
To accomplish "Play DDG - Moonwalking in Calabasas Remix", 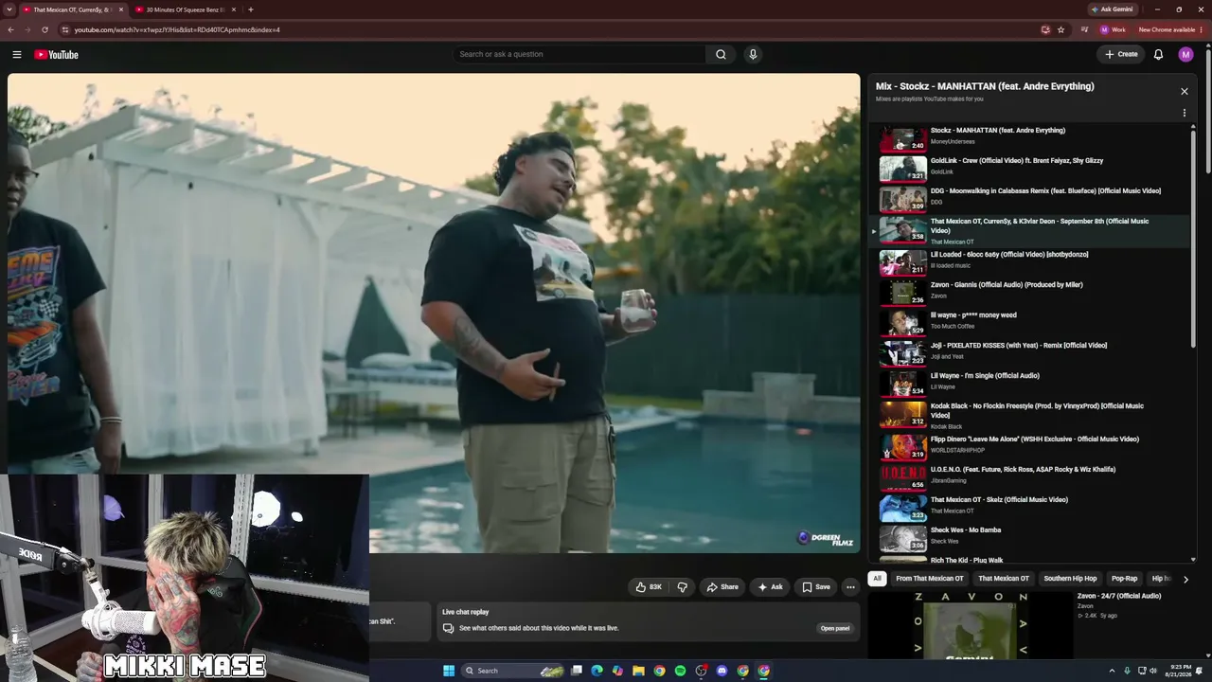I will coord(1030,201).
